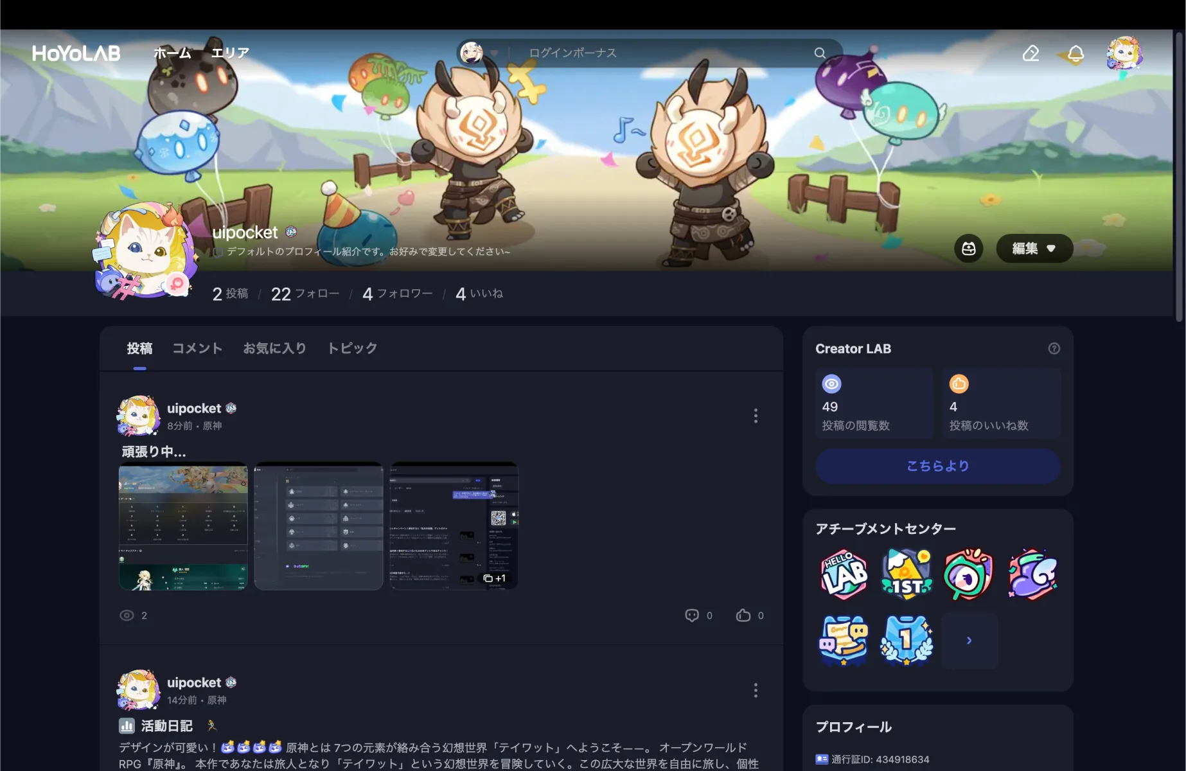Open the notifications bell icon
This screenshot has width=1186, height=771.
pos(1075,53)
